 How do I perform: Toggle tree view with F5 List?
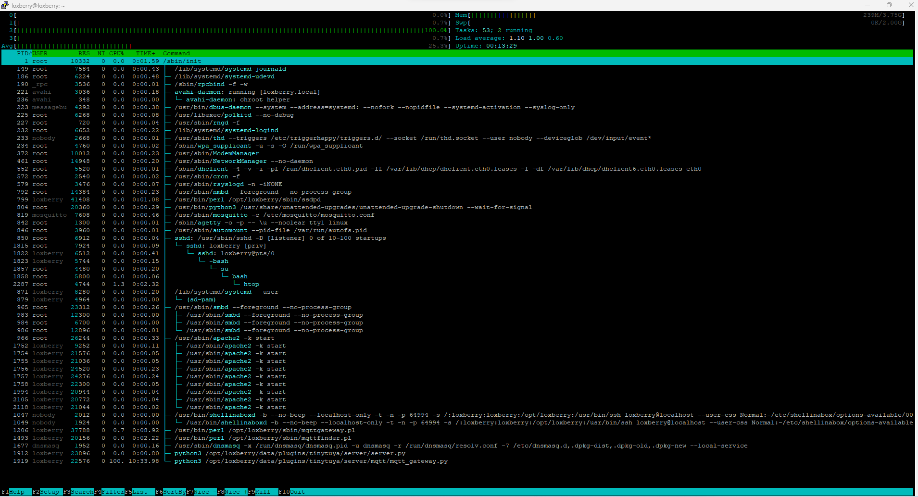pos(140,492)
